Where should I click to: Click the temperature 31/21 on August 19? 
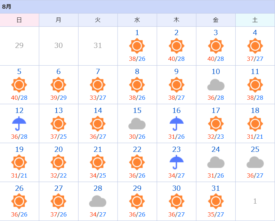pyautogui.click(x=19, y=175)
